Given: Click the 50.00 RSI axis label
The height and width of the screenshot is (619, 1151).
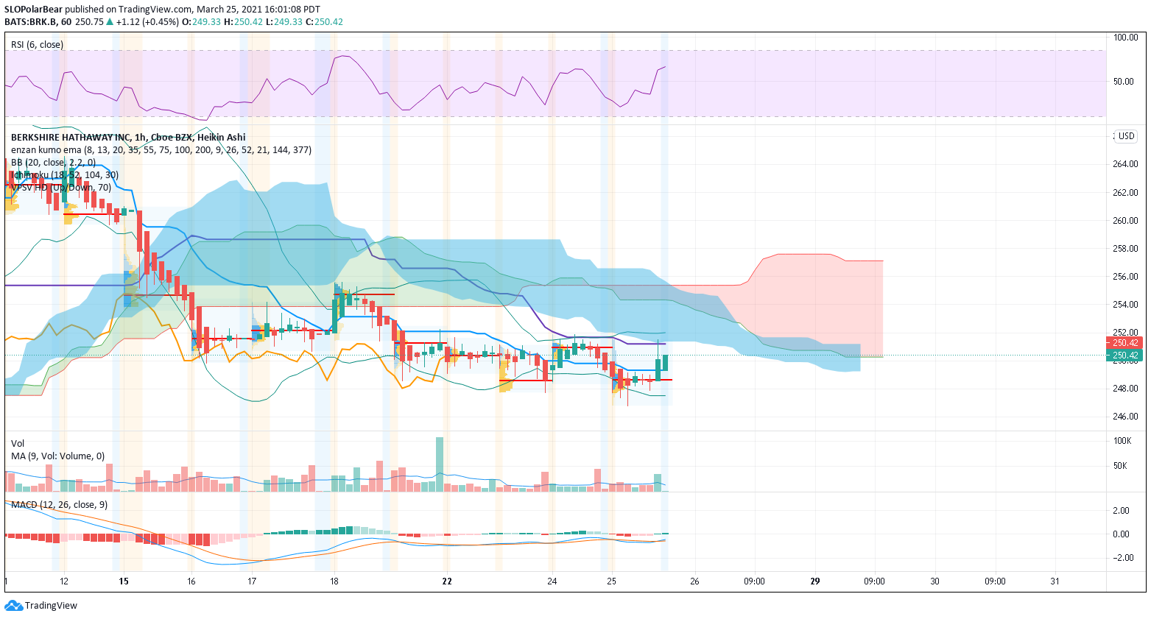Looking at the screenshot, I should pyautogui.click(x=1124, y=82).
